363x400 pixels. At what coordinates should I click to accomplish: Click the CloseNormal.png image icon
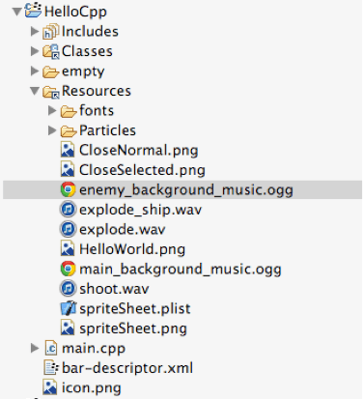click(68, 150)
